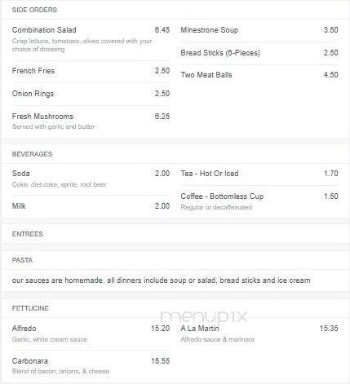Click the PASTA section heading
This screenshot has height=384, width=350.
(x=22, y=260)
